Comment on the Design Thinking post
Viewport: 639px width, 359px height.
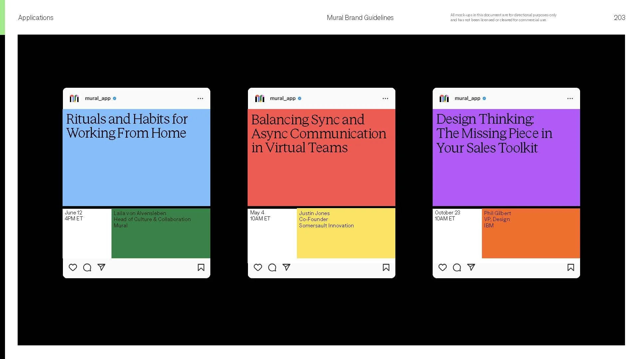(x=457, y=267)
